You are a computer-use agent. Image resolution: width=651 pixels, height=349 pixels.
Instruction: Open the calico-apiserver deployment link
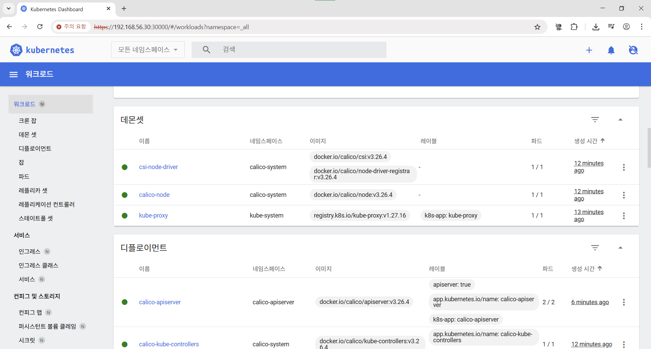pyautogui.click(x=160, y=302)
